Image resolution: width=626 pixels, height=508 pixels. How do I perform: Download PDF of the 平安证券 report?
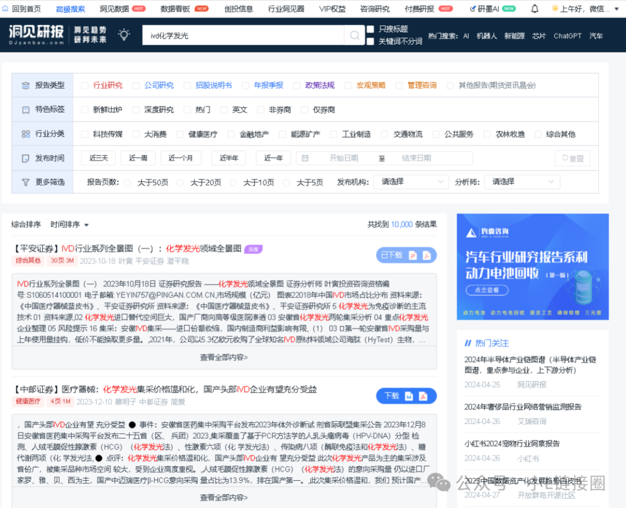(x=427, y=255)
